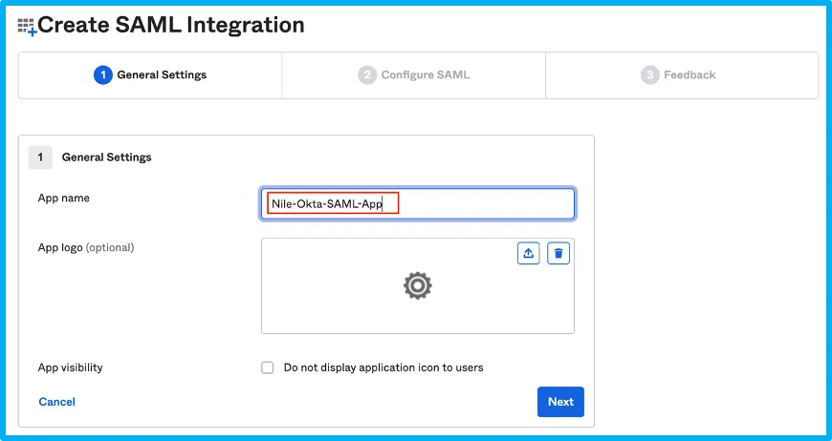
Task: Select the step 2 numbered circle
Action: click(x=367, y=75)
